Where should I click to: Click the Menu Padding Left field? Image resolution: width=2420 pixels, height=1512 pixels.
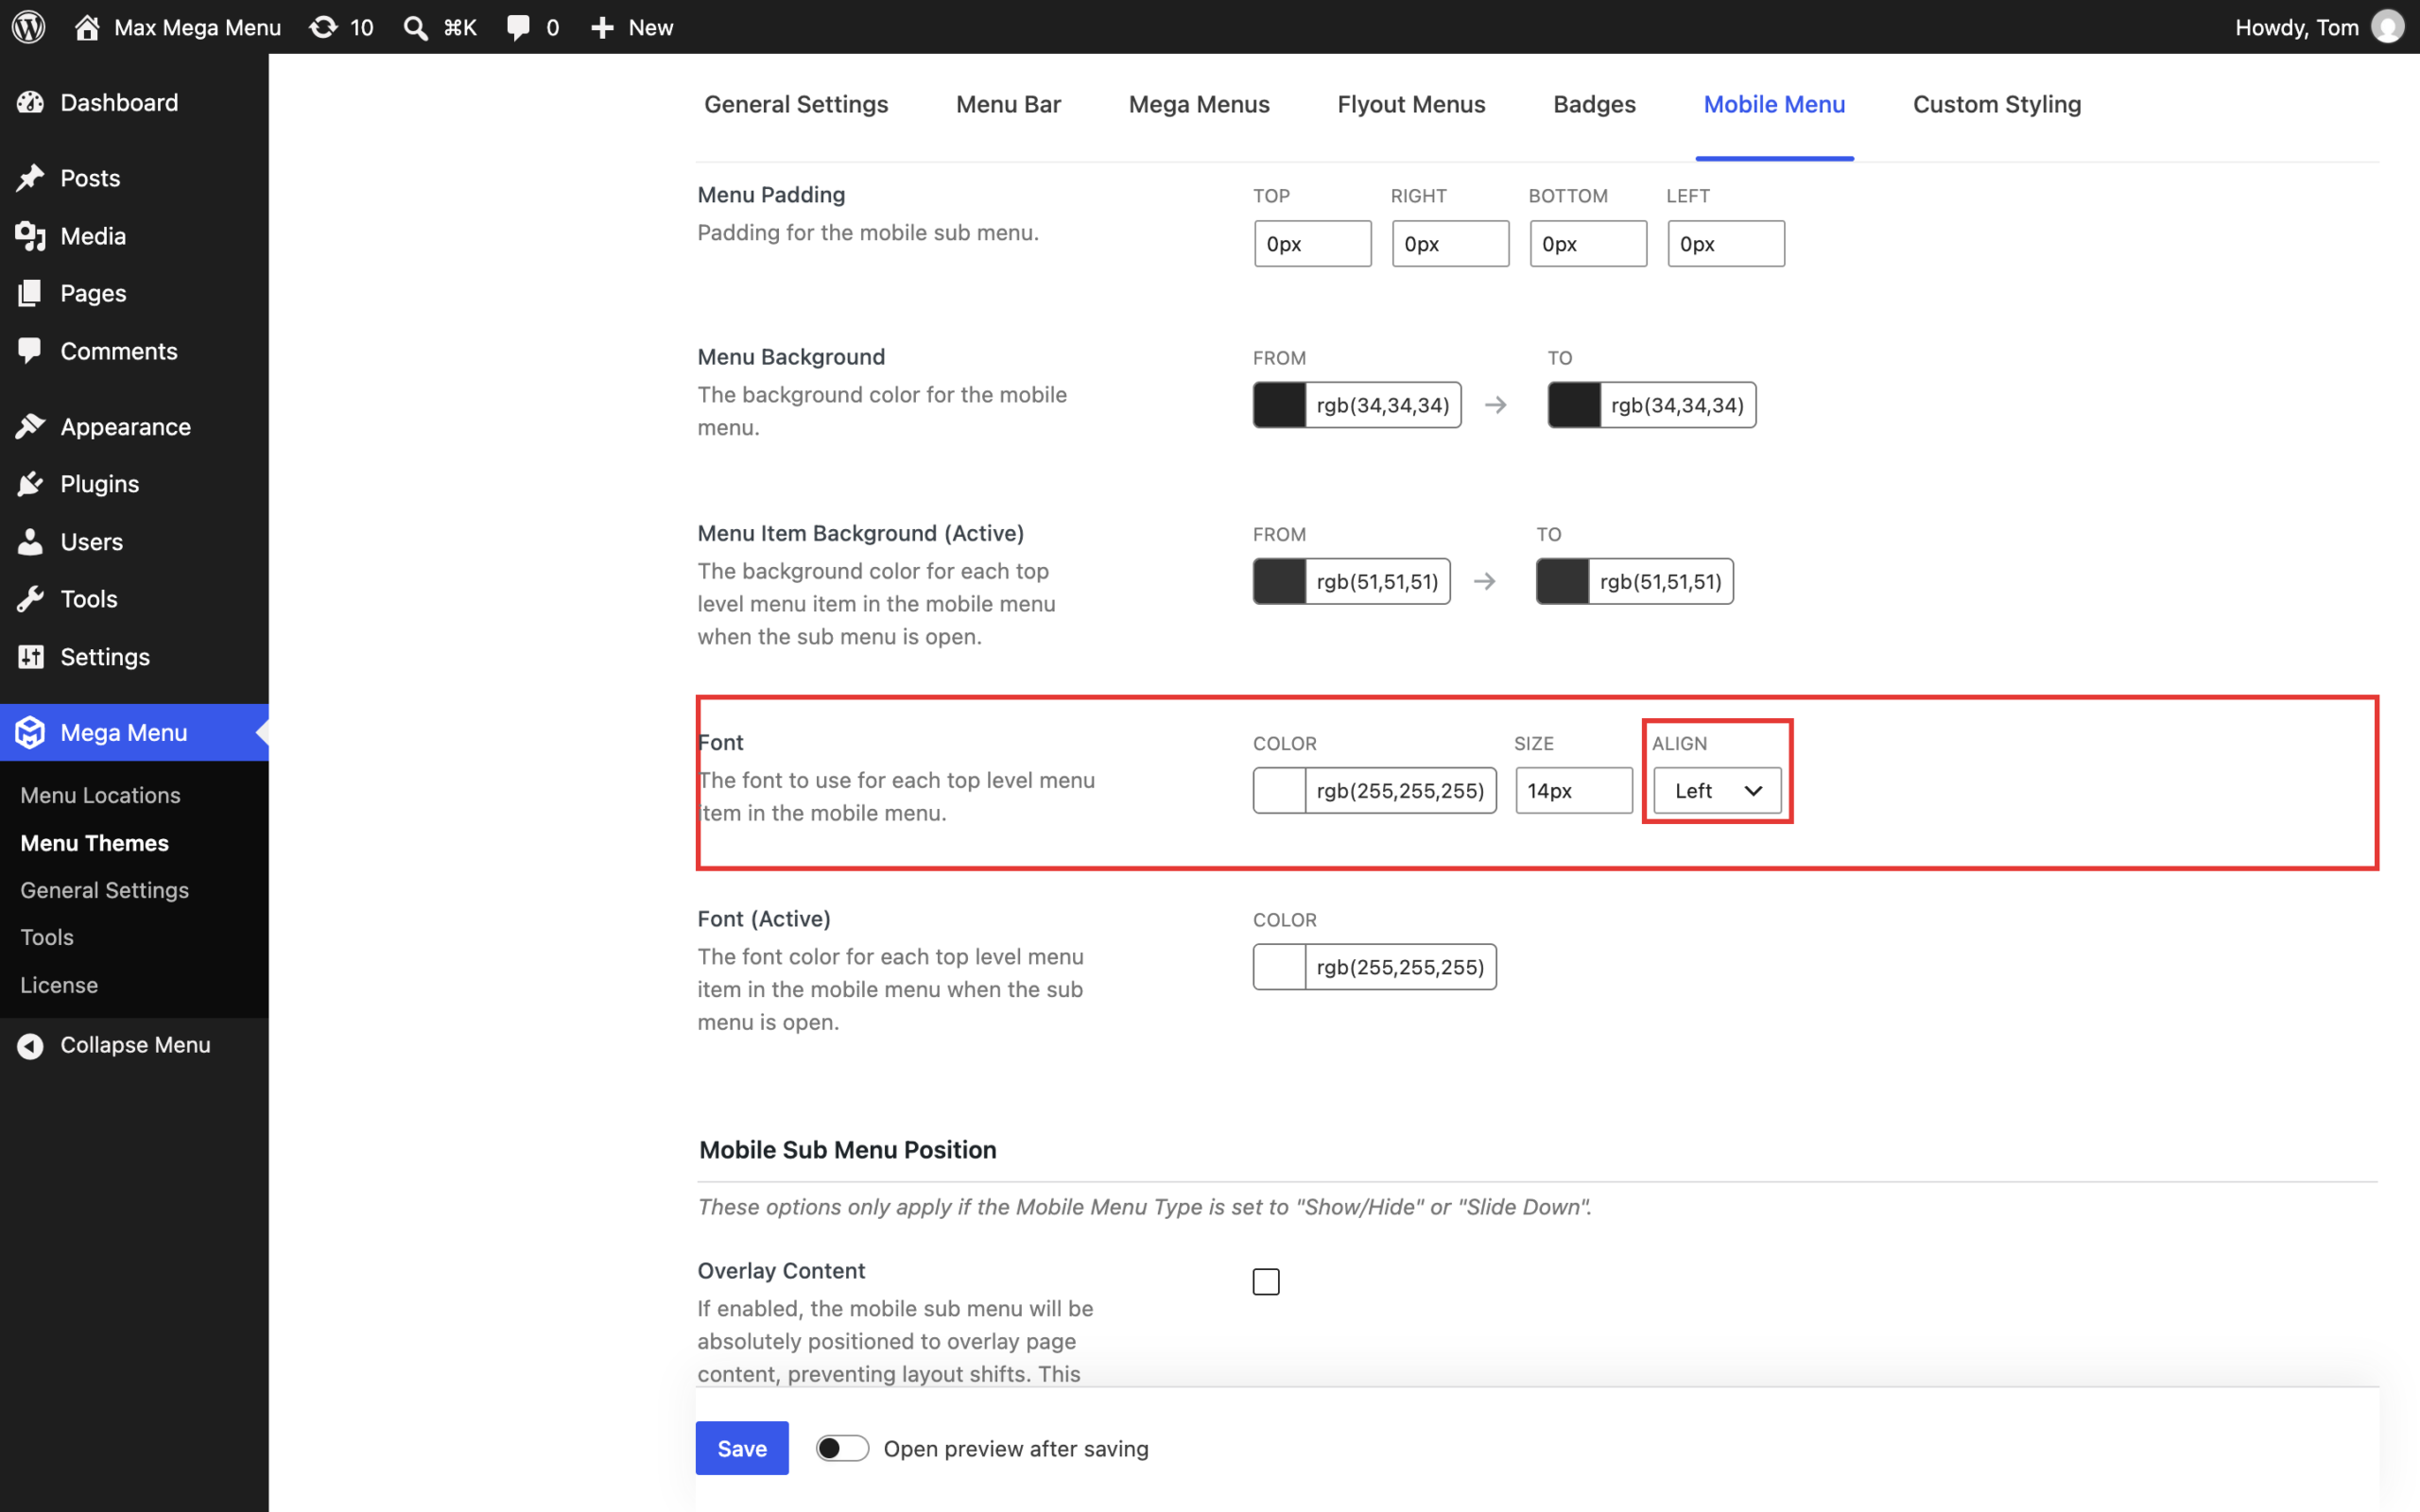pos(1726,244)
